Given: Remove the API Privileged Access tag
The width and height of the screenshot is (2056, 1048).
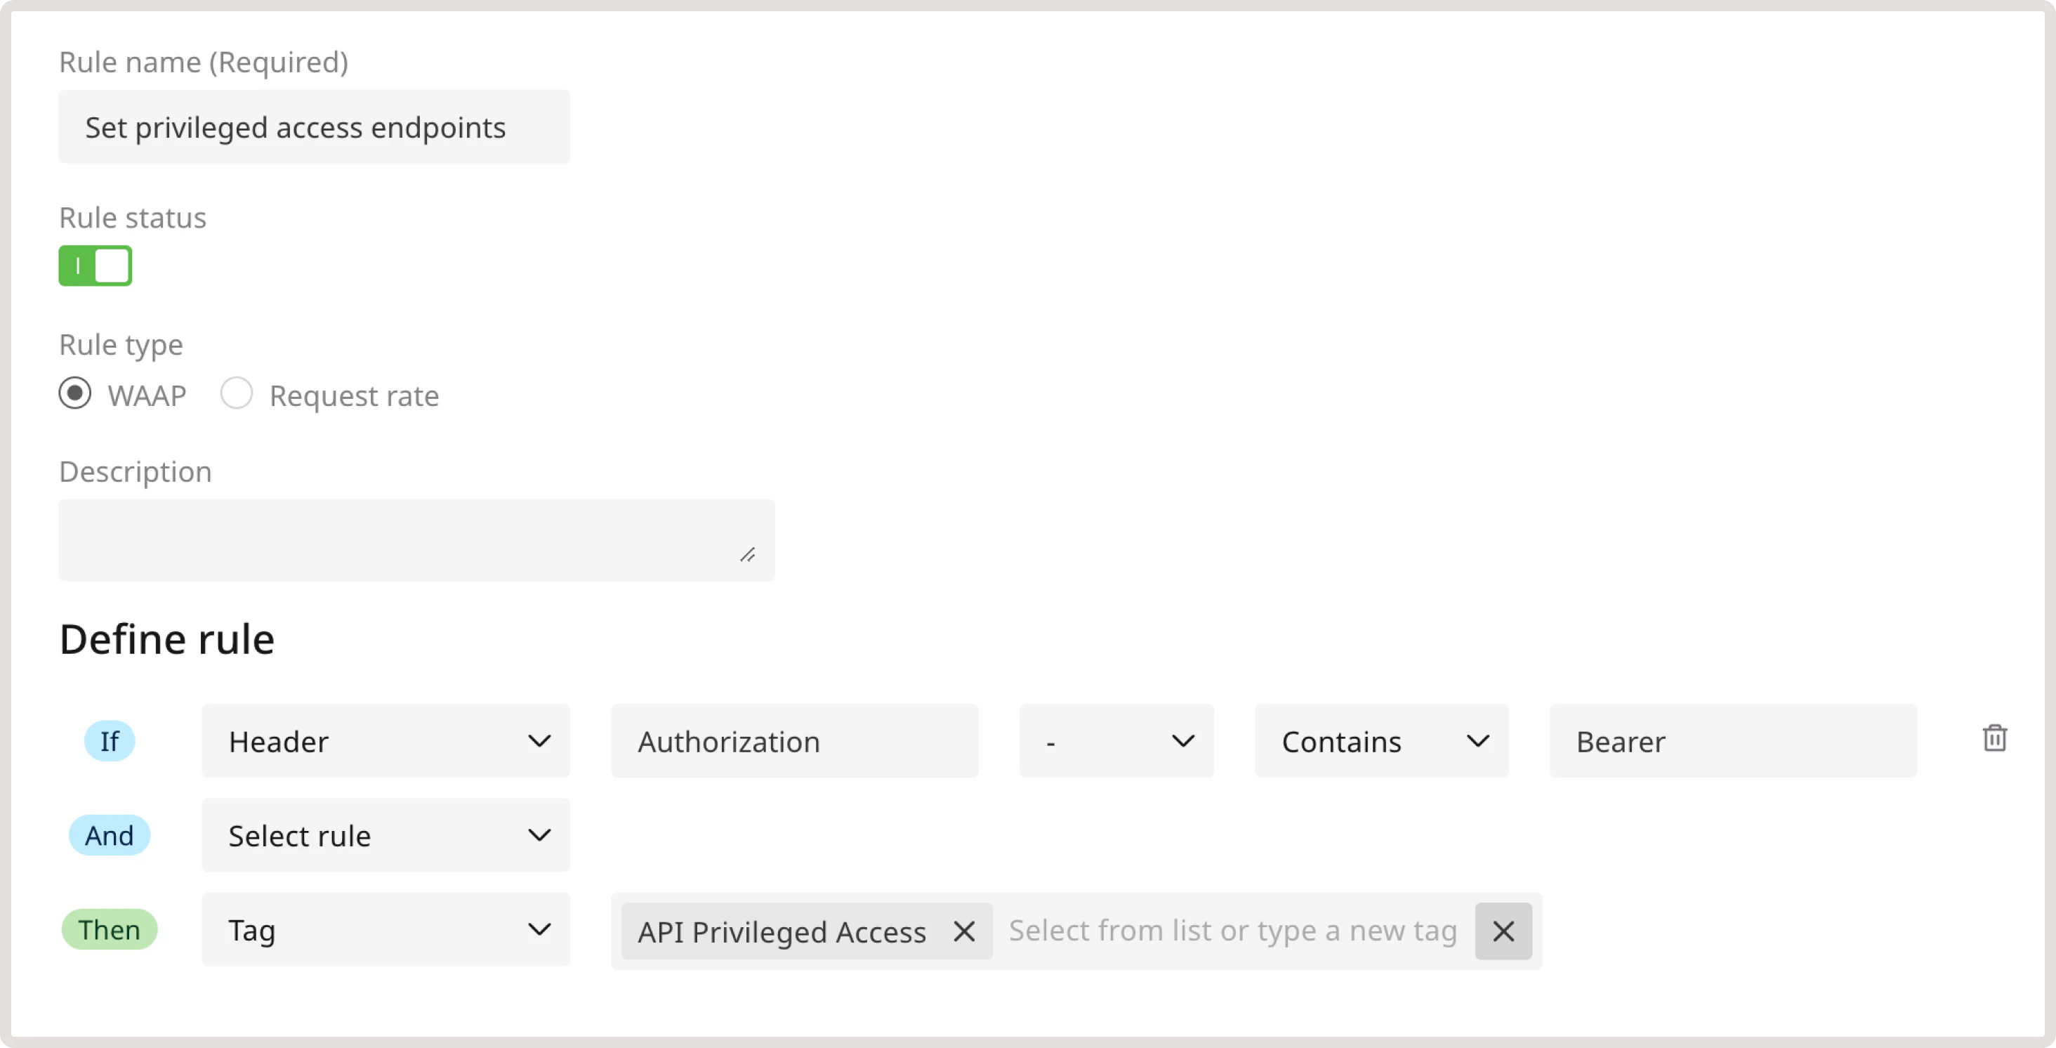Looking at the screenshot, I should pos(964,931).
